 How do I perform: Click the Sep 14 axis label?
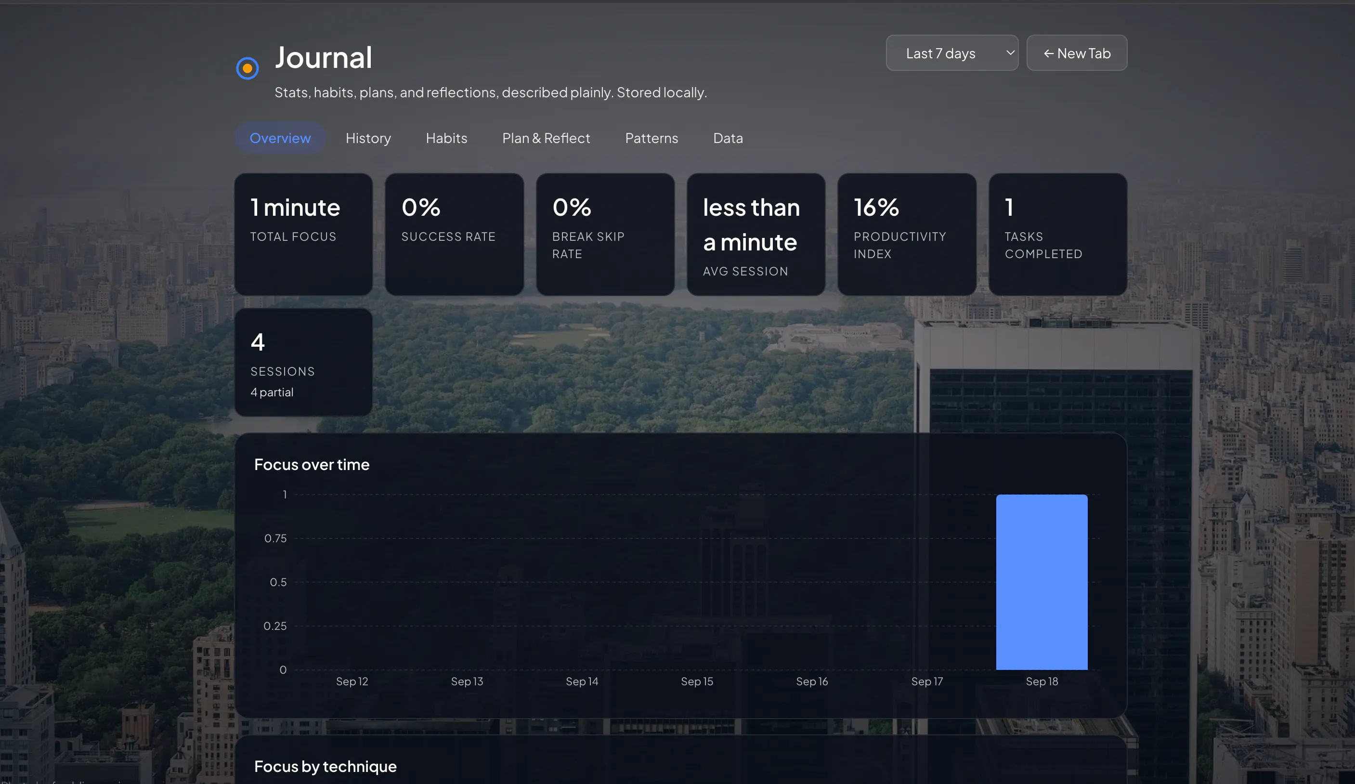582,682
